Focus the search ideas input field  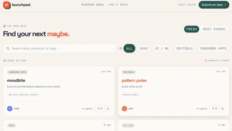(60, 49)
